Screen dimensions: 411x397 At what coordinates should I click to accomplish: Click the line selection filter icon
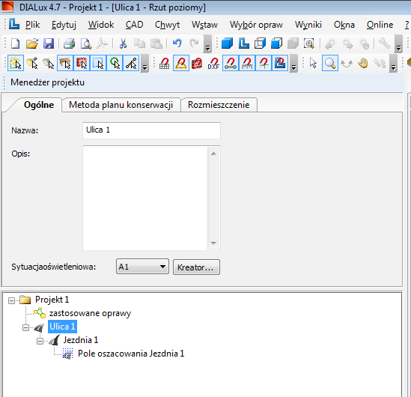pyautogui.click(x=131, y=63)
